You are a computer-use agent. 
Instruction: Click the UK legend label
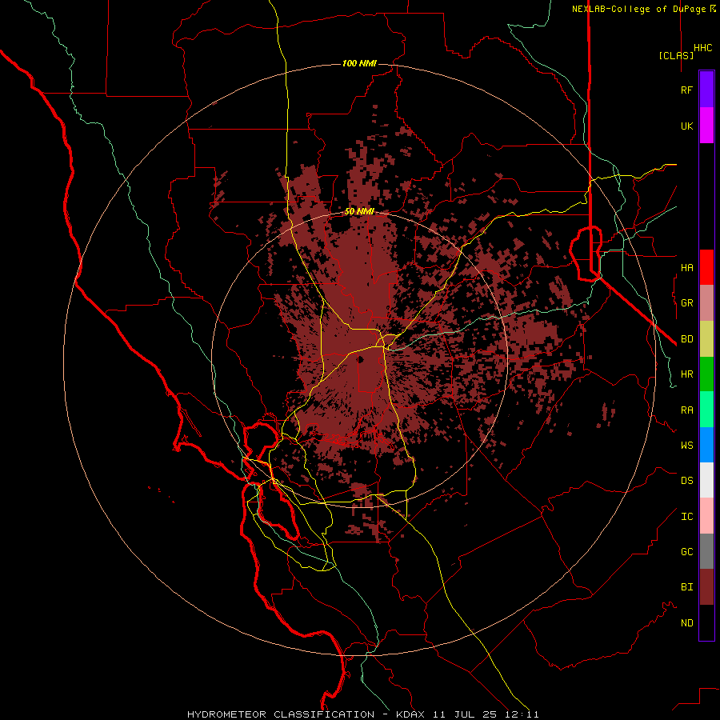pos(686,126)
